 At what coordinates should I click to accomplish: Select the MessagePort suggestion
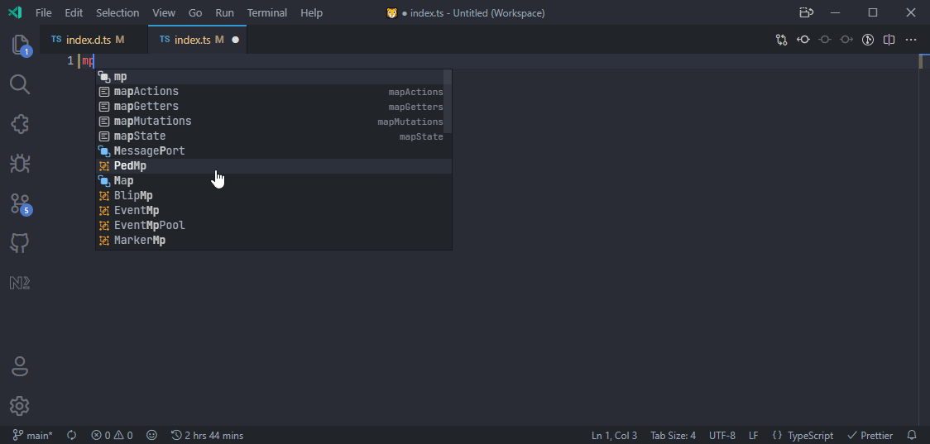point(273,150)
